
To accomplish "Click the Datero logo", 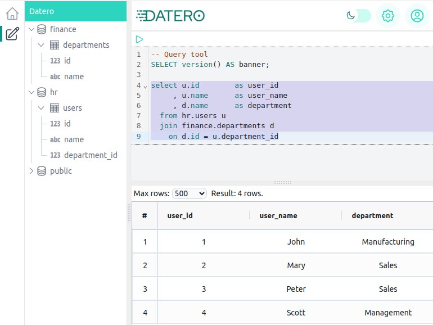I will 170,16.
